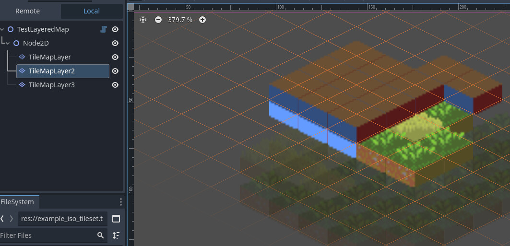Toggle split mode in FileSystem dock
This screenshot has height=246, width=510.
[x=116, y=219]
